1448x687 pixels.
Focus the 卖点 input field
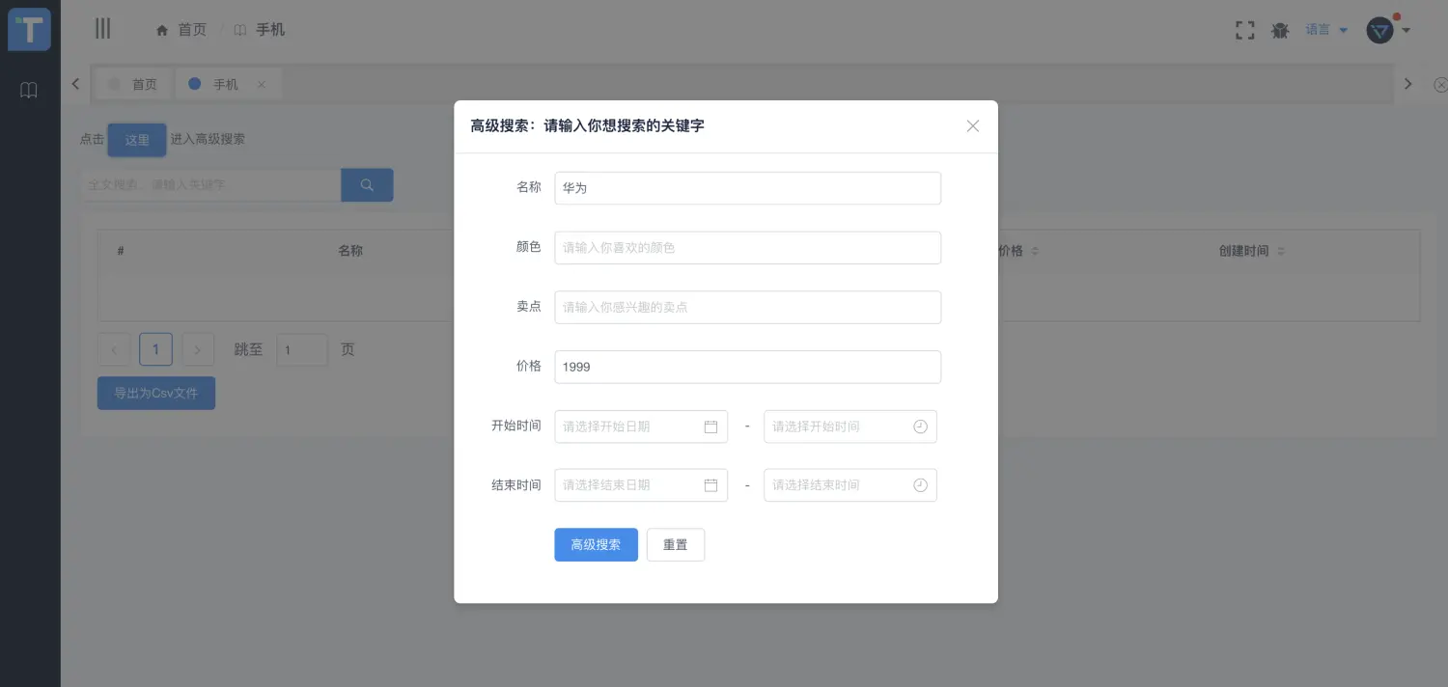(x=747, y=308)
